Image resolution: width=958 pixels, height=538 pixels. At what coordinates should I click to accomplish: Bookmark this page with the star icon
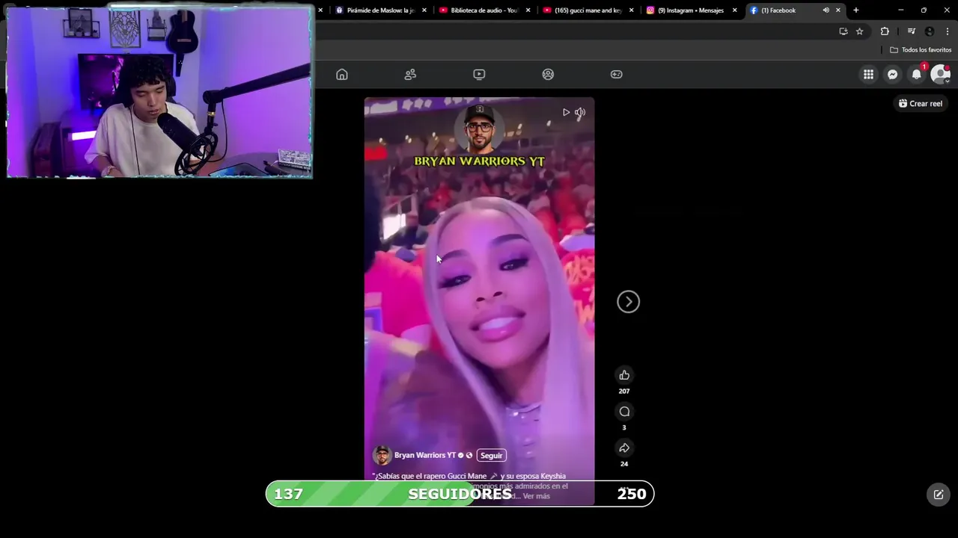coord(860,31)
